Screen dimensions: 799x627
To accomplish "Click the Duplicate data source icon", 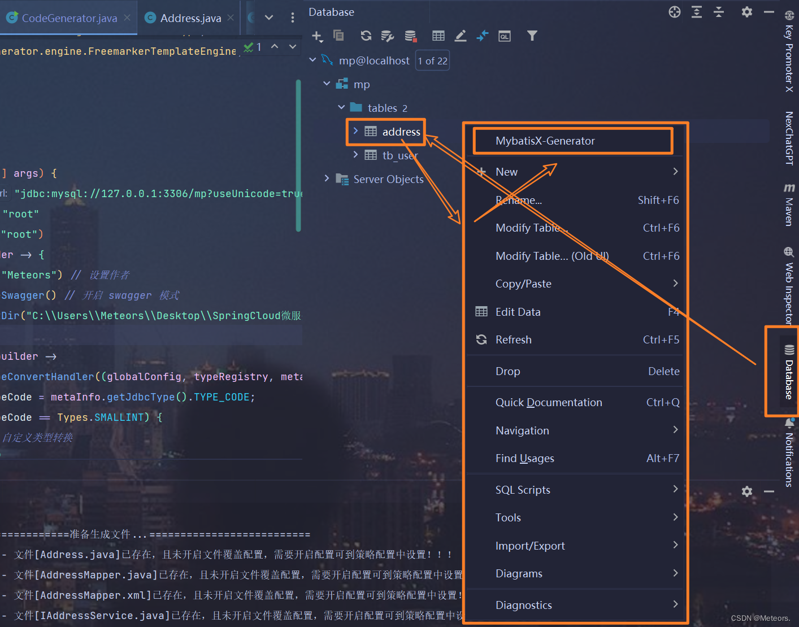I will coord(338,35).
